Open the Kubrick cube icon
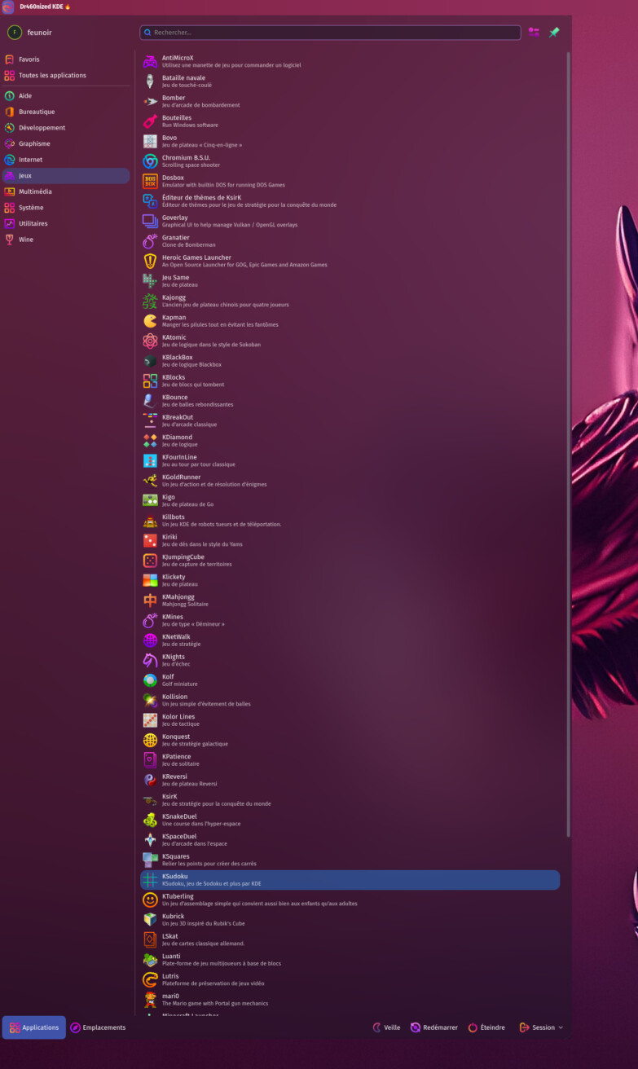 [150, 920]
